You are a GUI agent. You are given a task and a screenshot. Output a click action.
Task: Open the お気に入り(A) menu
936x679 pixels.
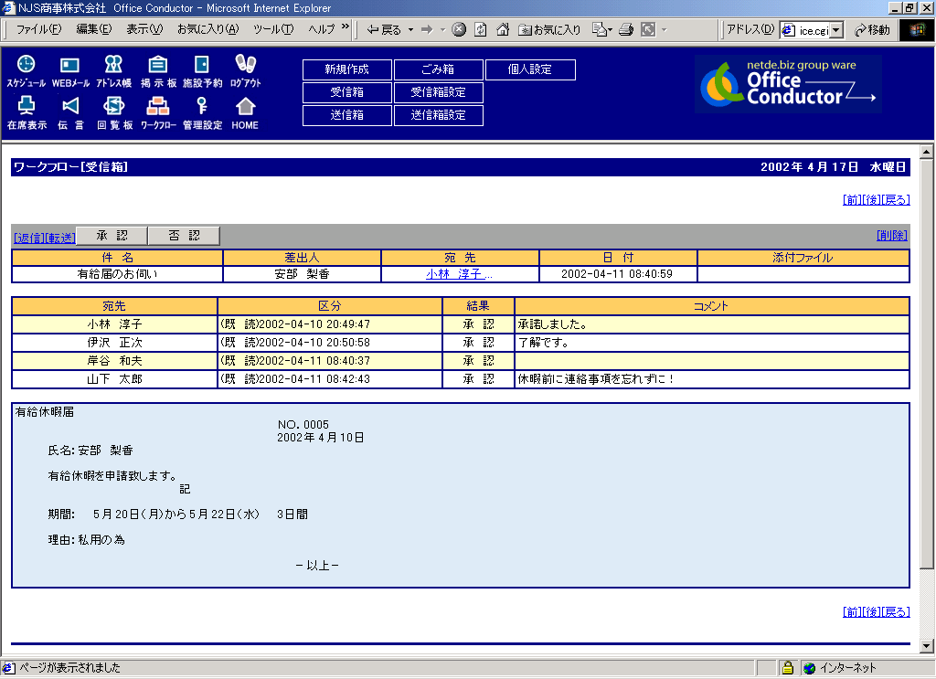(207, 29)
